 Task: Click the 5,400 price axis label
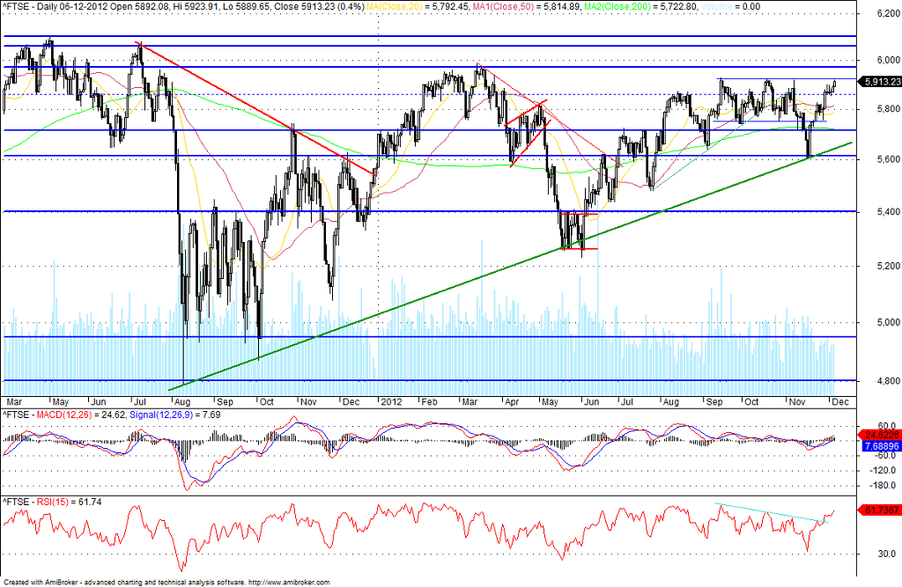click(888, 211)
